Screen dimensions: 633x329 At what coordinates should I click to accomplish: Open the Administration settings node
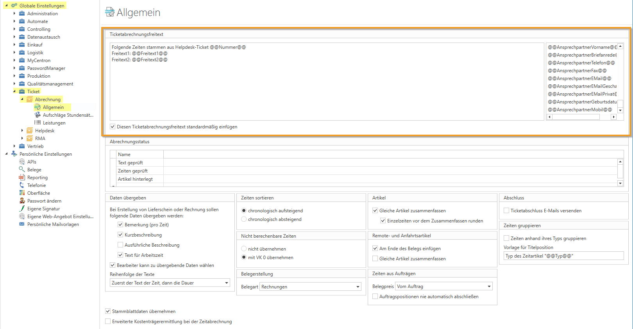tap(42, 14)
